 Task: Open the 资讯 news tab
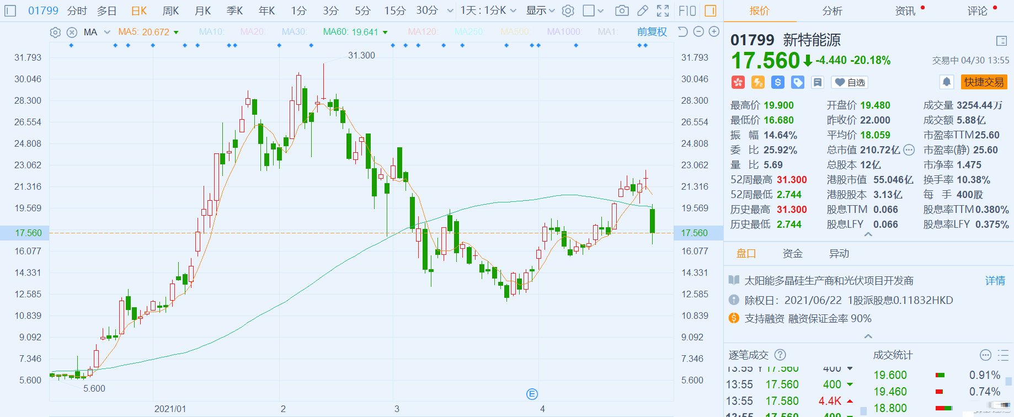tap(905, 10)
